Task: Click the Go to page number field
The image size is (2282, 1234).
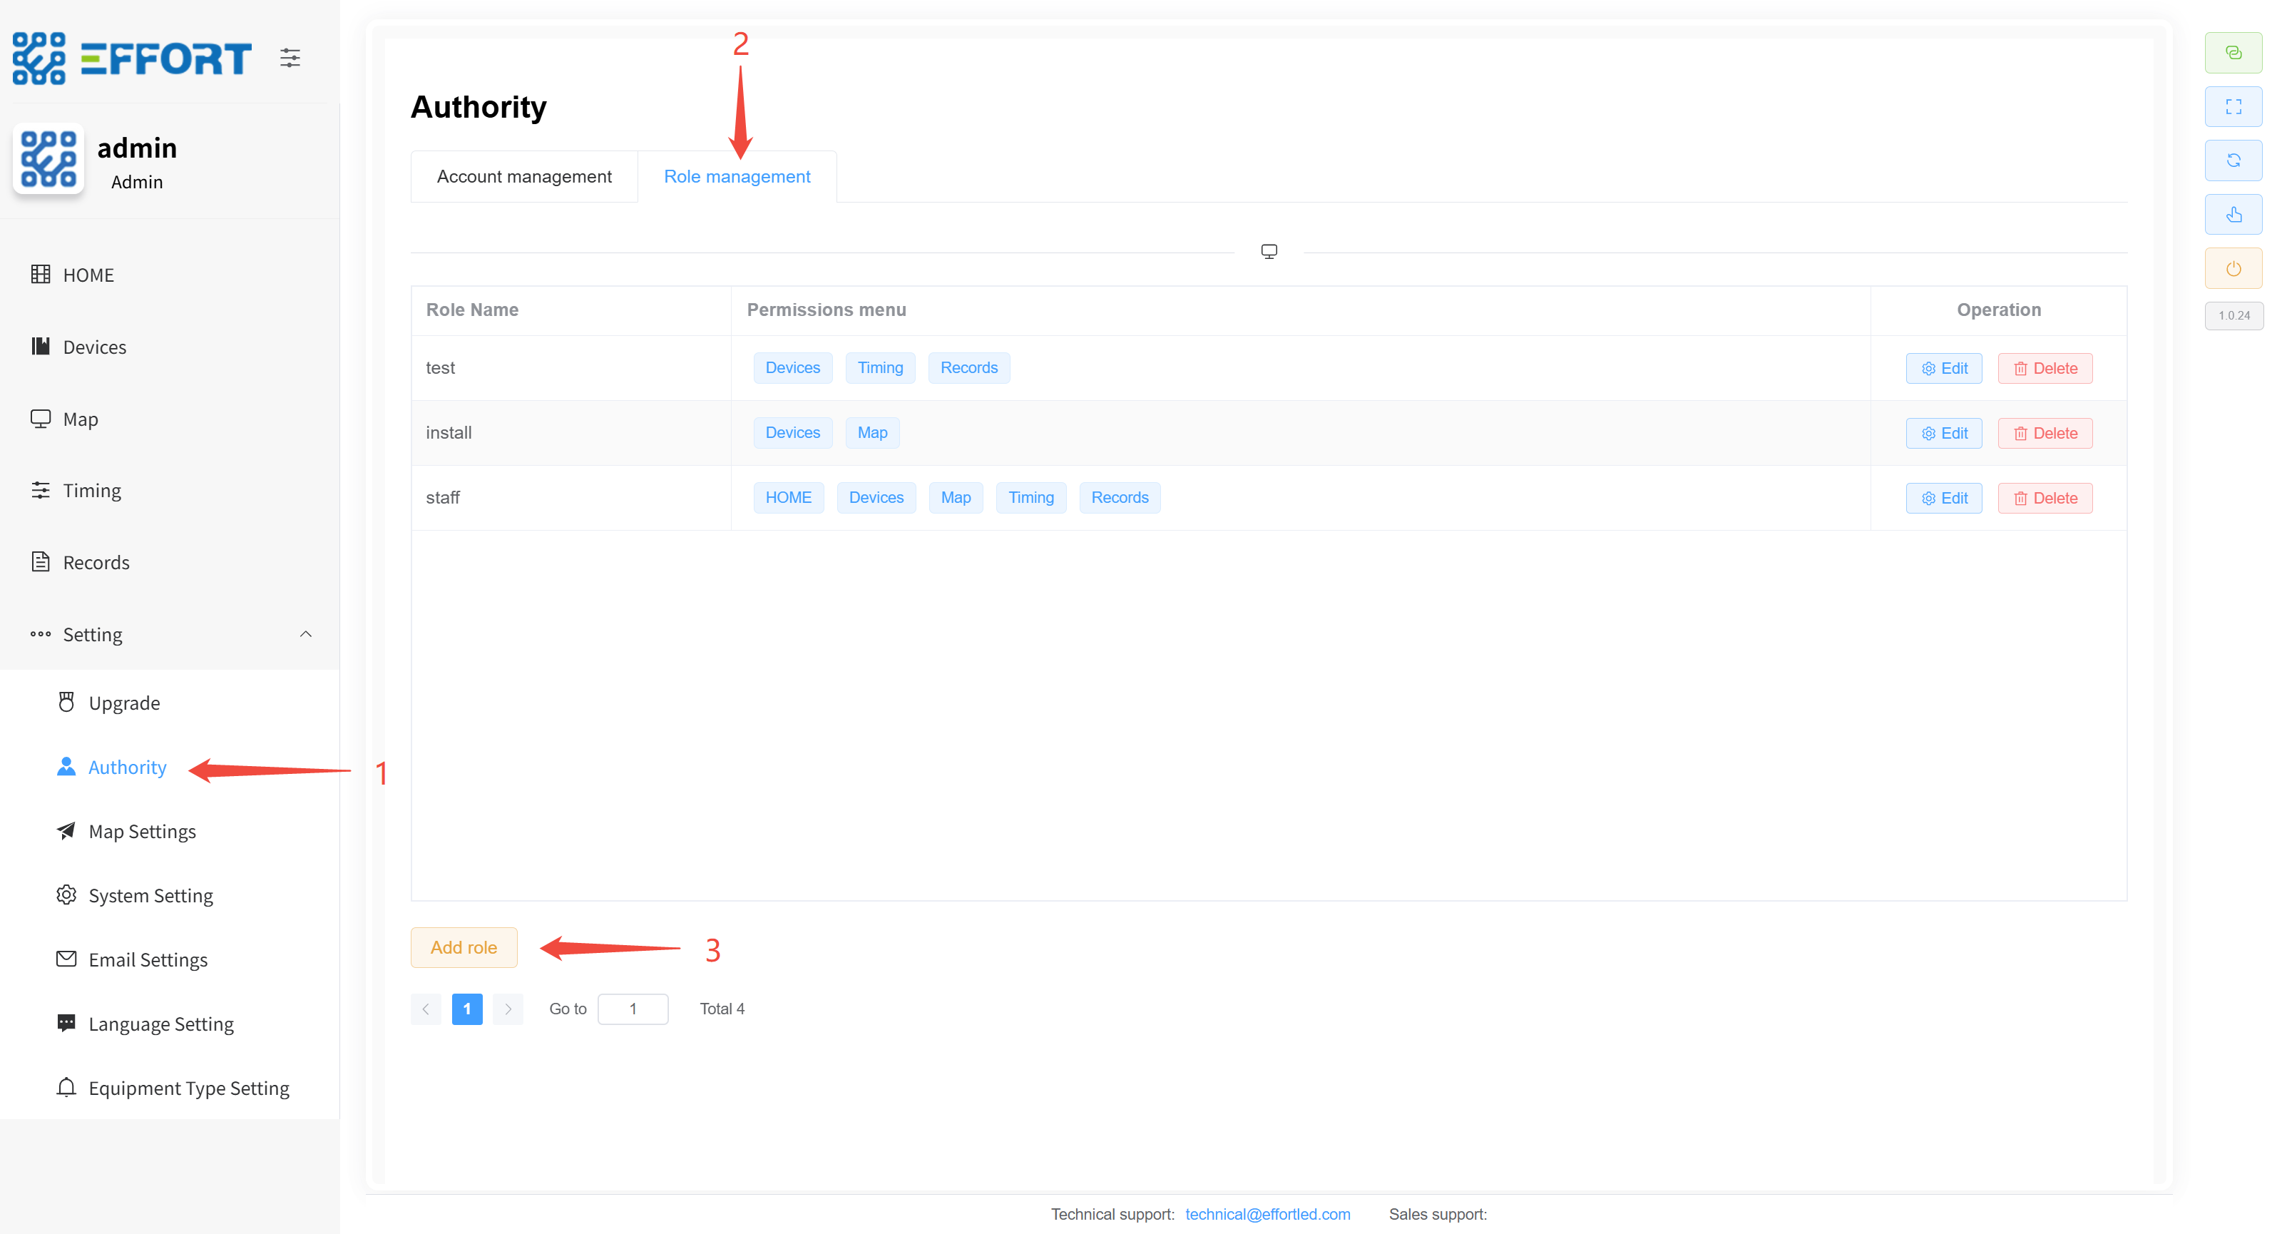Action: 633,1009
